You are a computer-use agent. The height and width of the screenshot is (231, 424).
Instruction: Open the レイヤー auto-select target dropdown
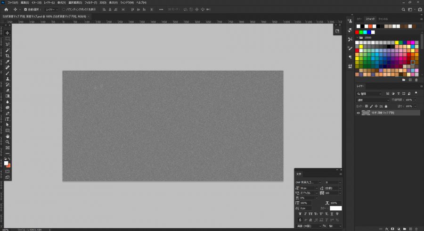click(51, 9)
